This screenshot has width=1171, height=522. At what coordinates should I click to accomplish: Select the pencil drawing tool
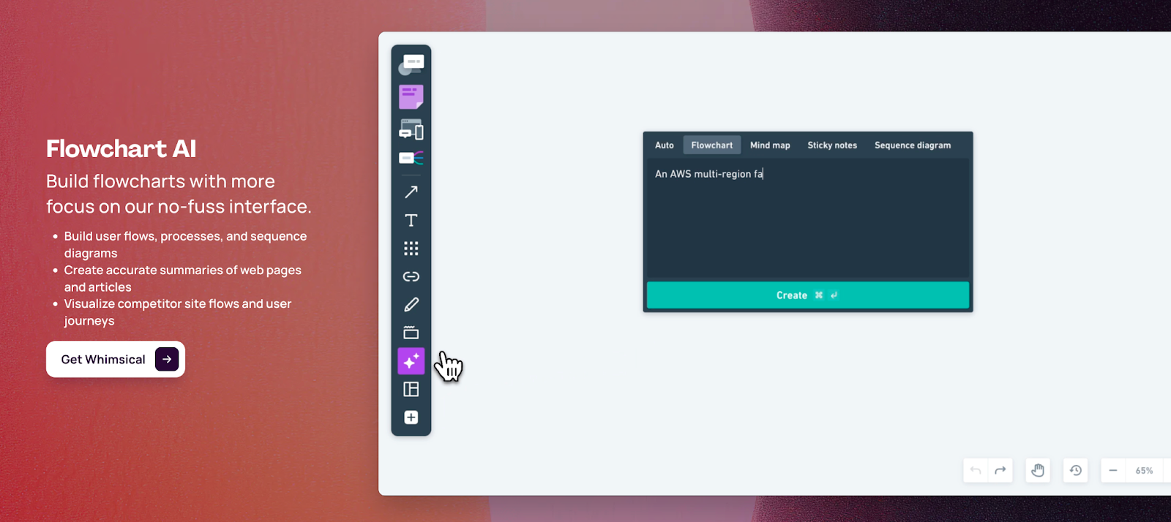[411, 304]
